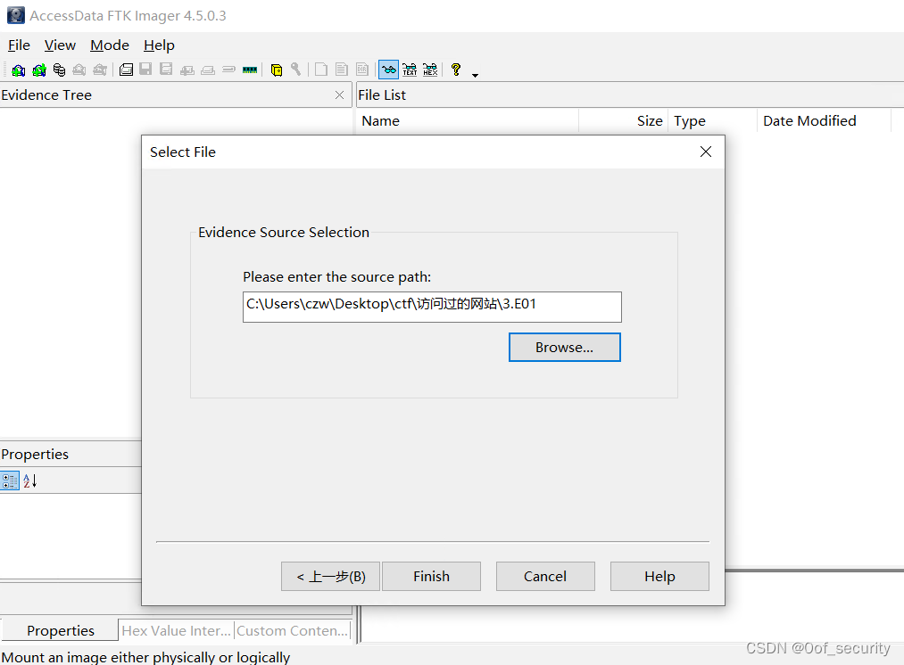Screen dimensions: 904x665
Task: Switch to the Custom Conten... tab
Action: [x=293, y=630]
